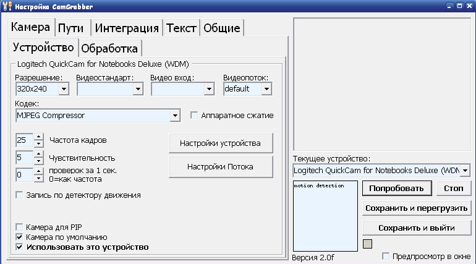Open the Видео вход dropdown
Image resolution: width=476 pixels, height=264 pixels.
[209, 89]
